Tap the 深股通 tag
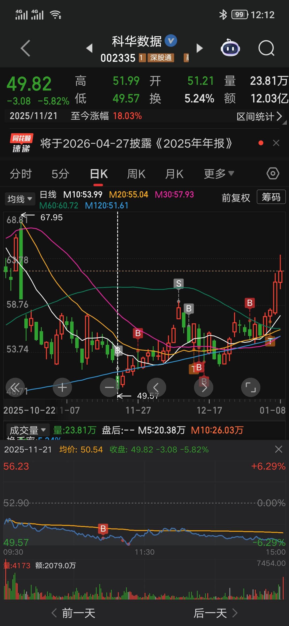Viewport: 289px width, 626px height. [x=161, y=58]
